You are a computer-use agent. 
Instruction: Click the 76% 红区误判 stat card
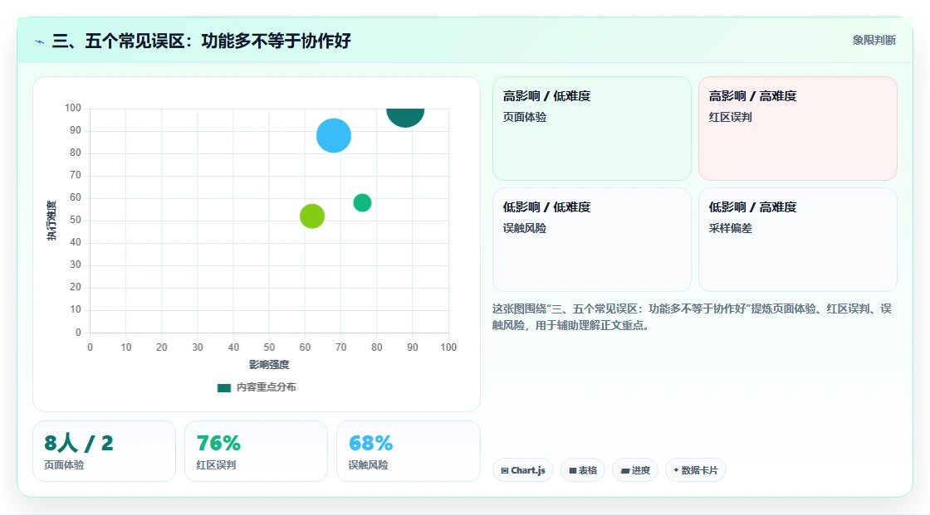point(257,451)
